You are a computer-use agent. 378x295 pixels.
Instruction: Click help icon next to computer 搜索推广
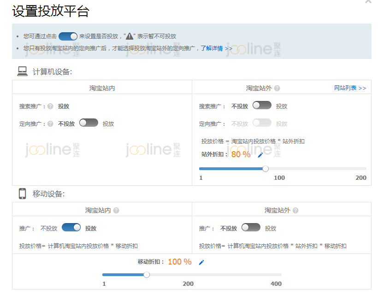pos(50,106)
